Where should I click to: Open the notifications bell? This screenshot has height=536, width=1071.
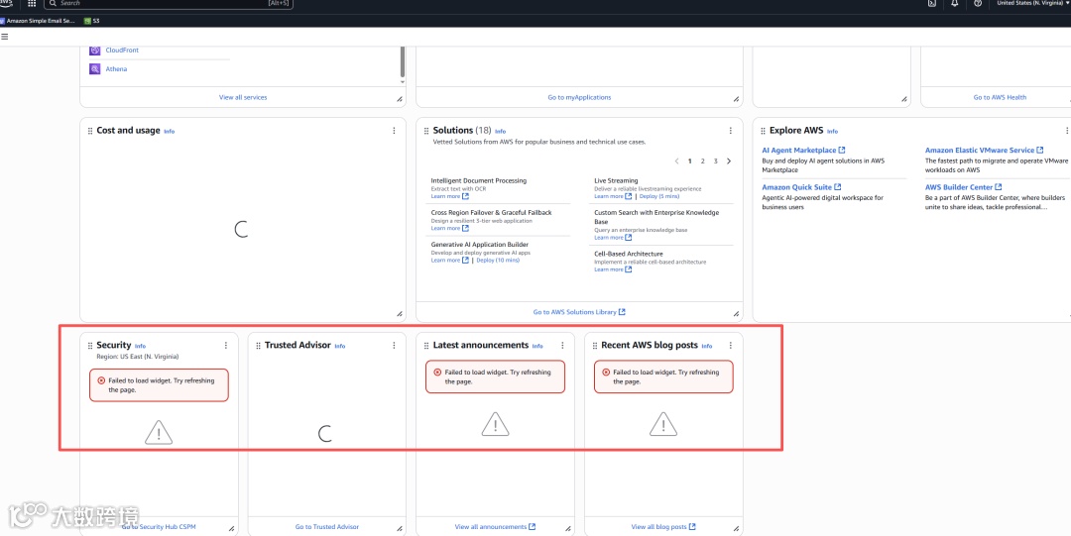pos(955,3)
